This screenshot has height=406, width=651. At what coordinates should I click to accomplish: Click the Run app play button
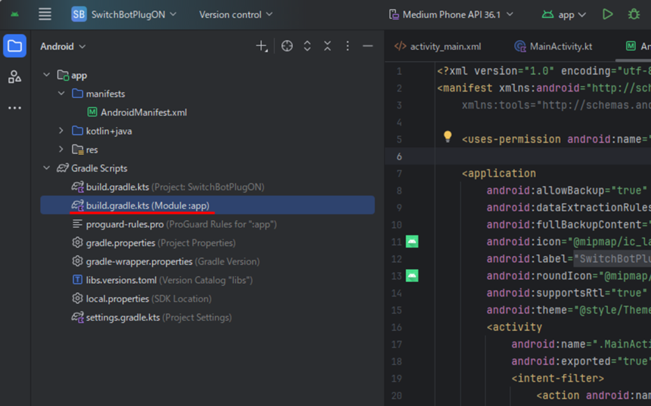coord(608,14)
